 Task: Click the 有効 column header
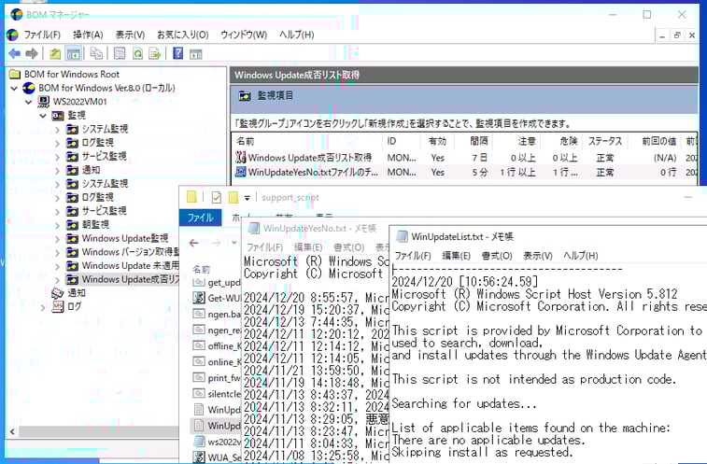click(x=437, y=141)
